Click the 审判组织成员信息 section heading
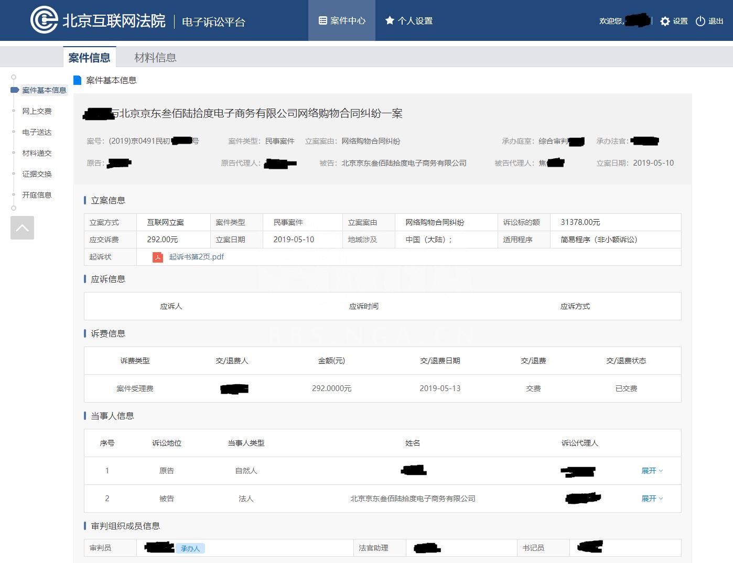 tap(125, 526)
